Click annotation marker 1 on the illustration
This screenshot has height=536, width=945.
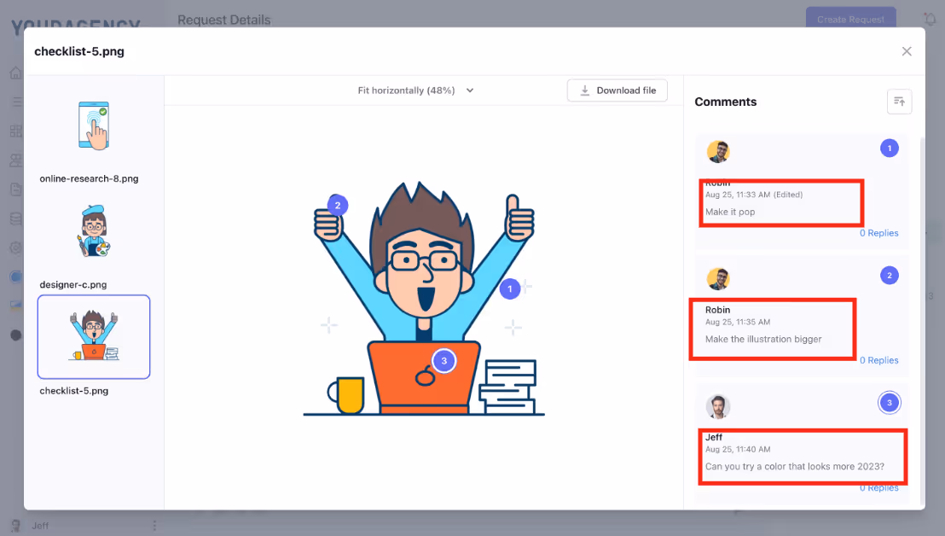click(x=510, y=288)
